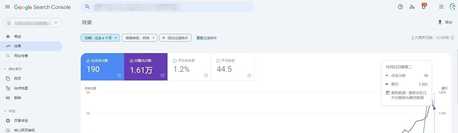The image size is (458, 133).
Task: Click help icon on 总曝光次数 card
Action: (162, 75)
